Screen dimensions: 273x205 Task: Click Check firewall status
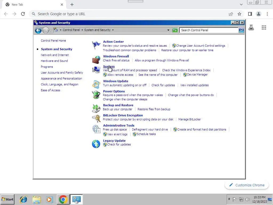(x=116, y=60)
